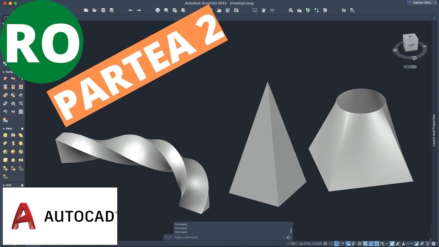Toggle Polar Tracking in status bar

coord(342,244)
